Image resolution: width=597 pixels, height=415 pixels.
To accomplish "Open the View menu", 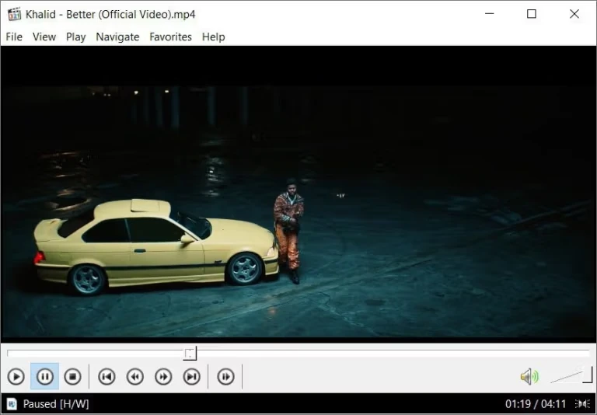I will coord(44,37).
